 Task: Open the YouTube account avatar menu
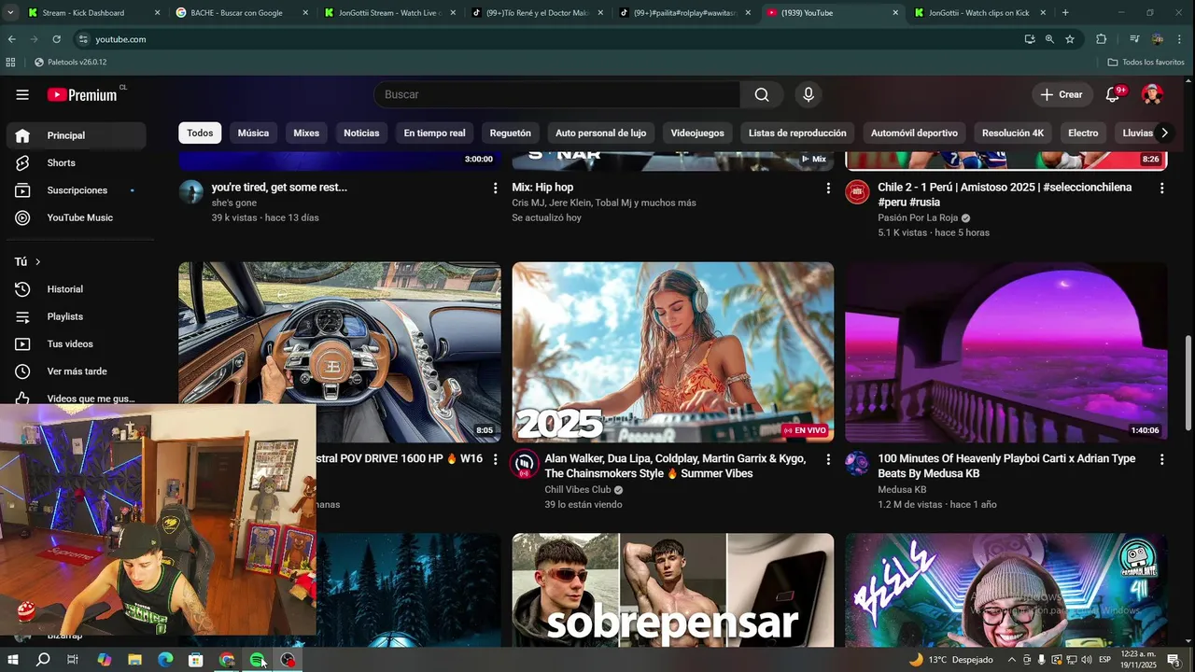tap(1152, 94)
